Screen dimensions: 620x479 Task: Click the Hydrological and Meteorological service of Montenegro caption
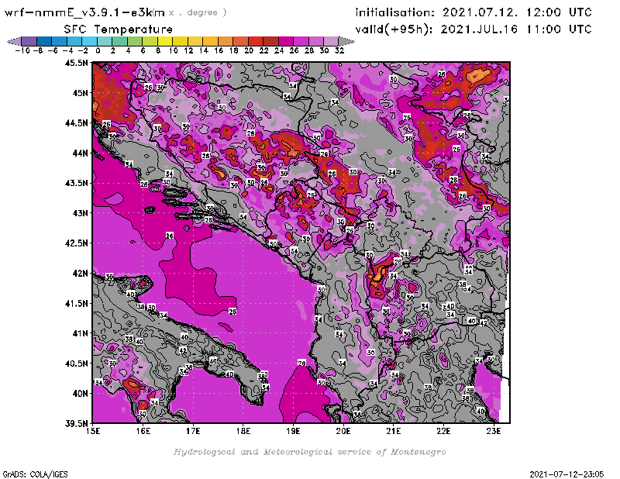[309, 452]
